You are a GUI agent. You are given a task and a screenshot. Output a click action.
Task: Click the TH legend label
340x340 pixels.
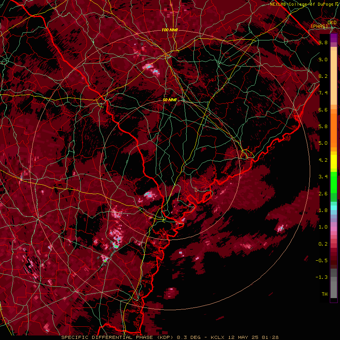pos(325,294)
